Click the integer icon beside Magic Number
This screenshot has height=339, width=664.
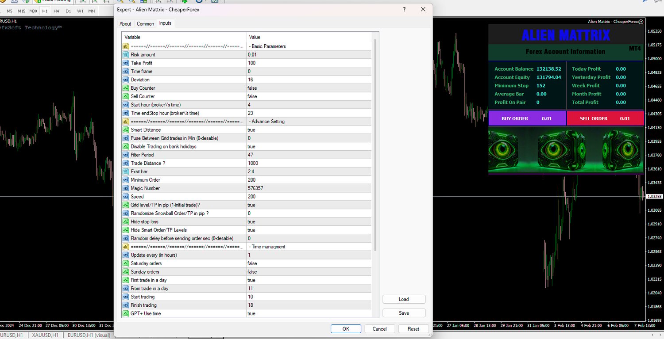(x=126, y=188)
